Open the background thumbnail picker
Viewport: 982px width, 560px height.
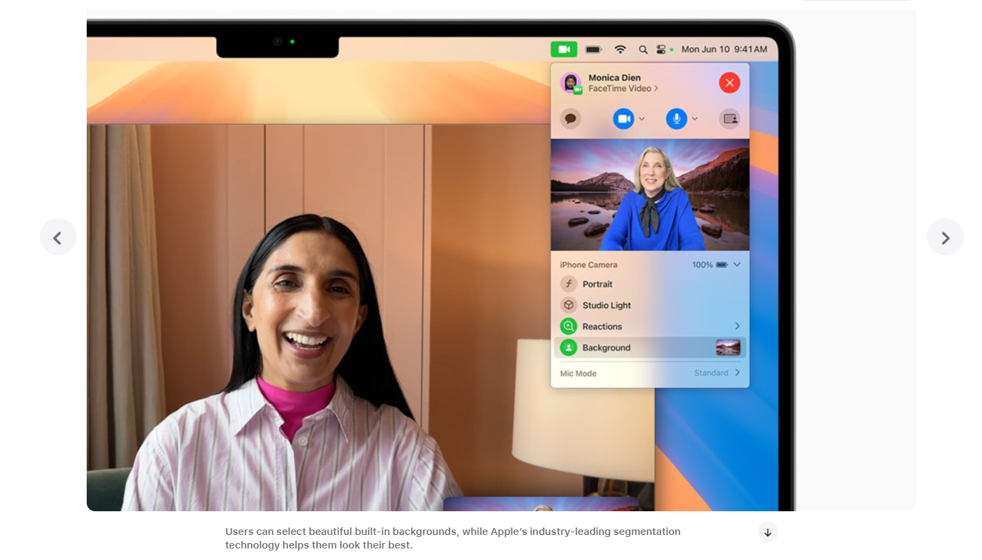[728, 348]
